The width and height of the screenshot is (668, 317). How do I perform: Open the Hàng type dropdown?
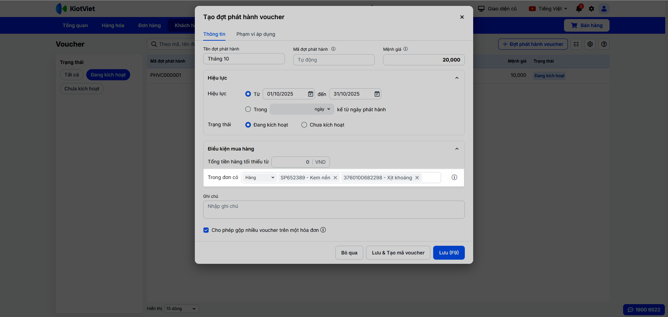coord(260,178)
